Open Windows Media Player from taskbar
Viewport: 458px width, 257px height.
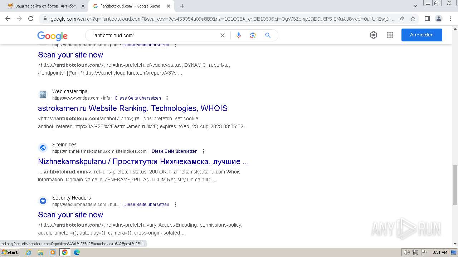click(x=53, y=252)
